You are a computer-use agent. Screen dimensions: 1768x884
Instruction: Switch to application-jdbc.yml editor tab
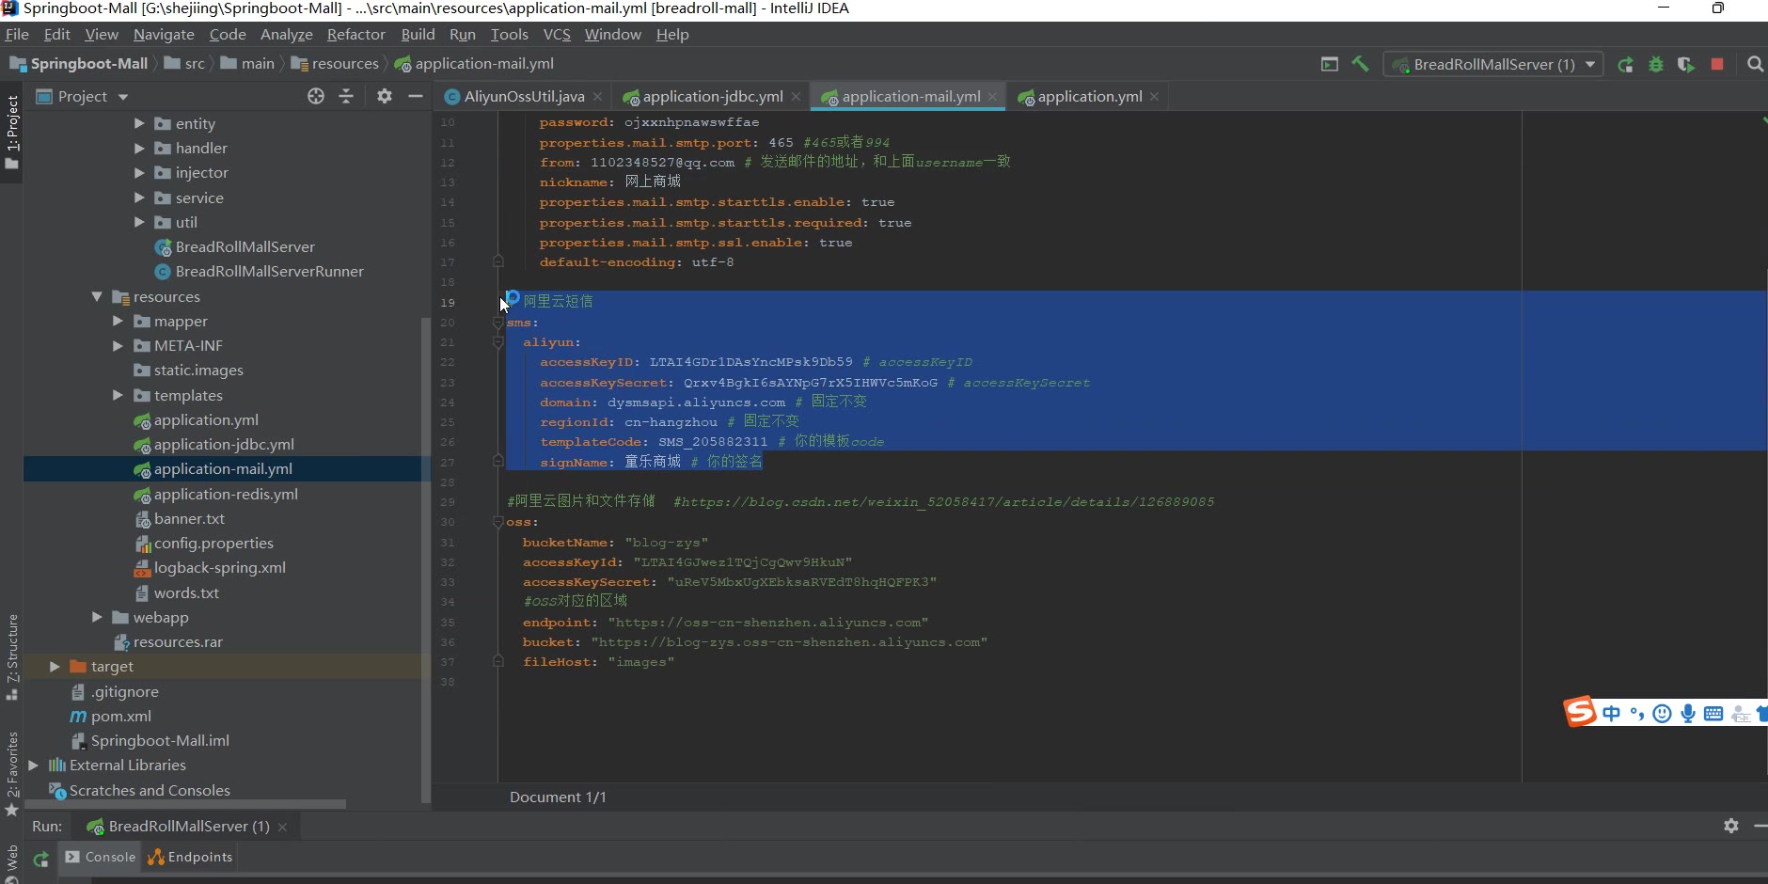pyautogui.click(x=712, y=96)
